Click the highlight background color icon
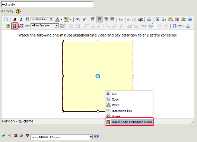Screen dimensions: 197x142 tap(66, 19)
